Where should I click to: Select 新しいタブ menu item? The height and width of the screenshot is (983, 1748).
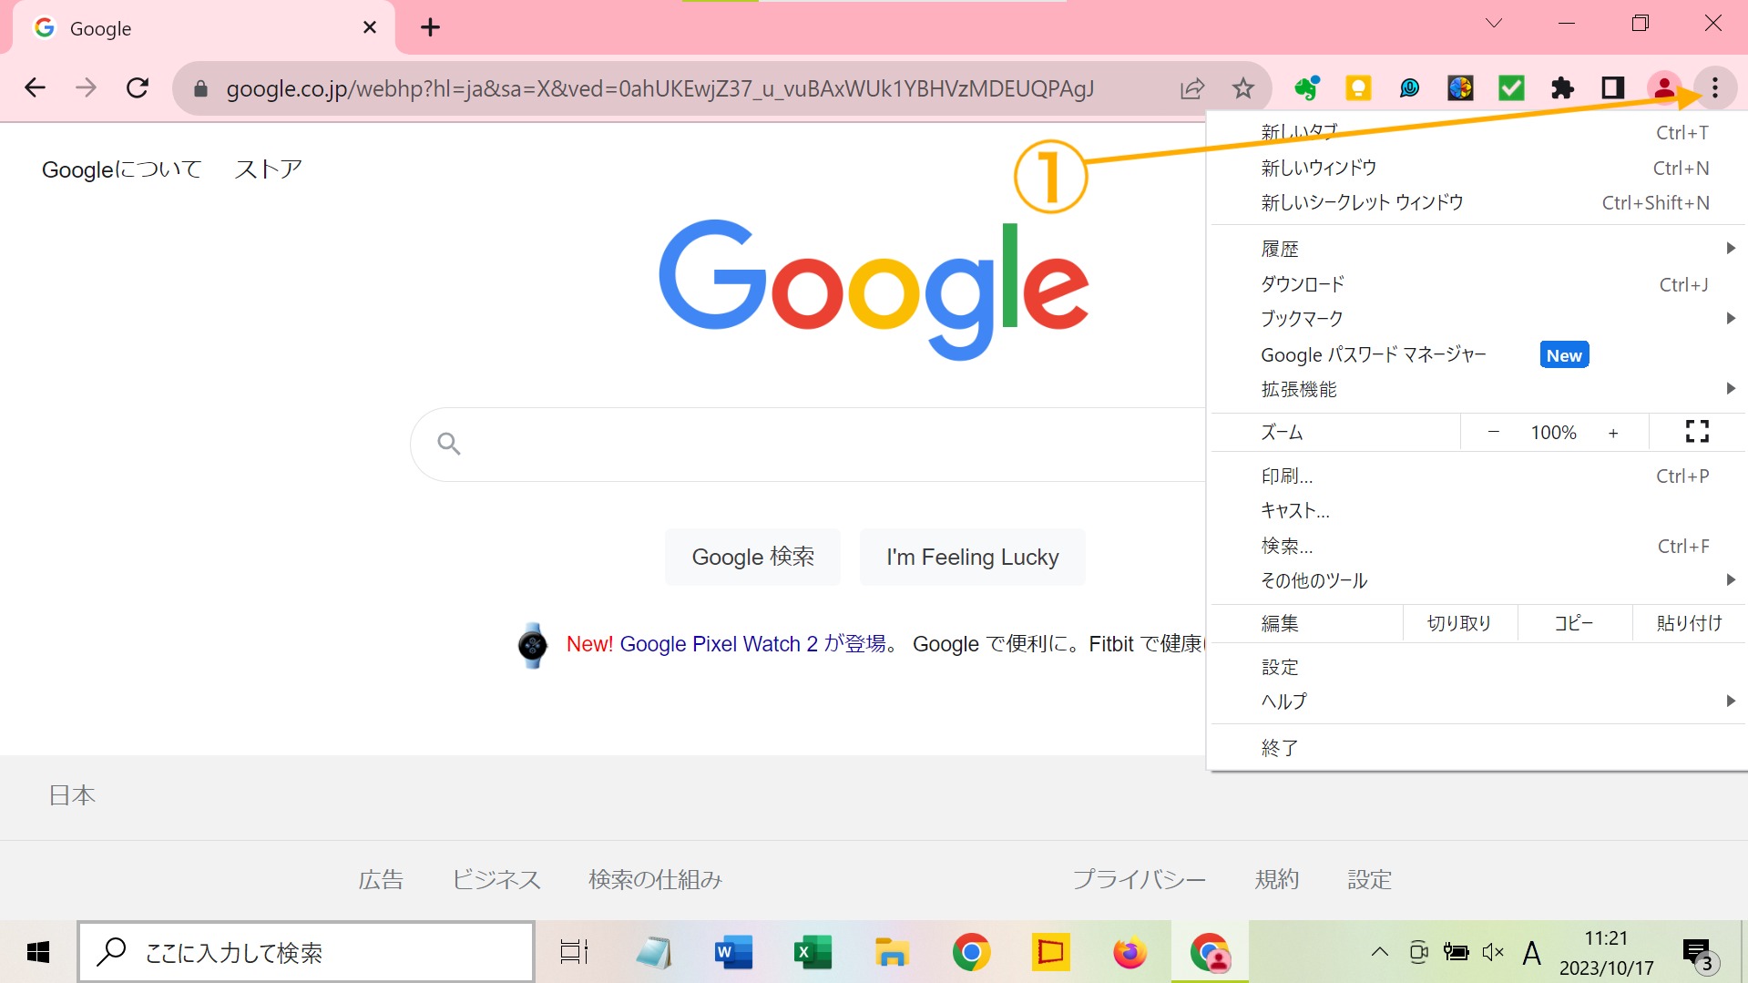point(1476,133)
